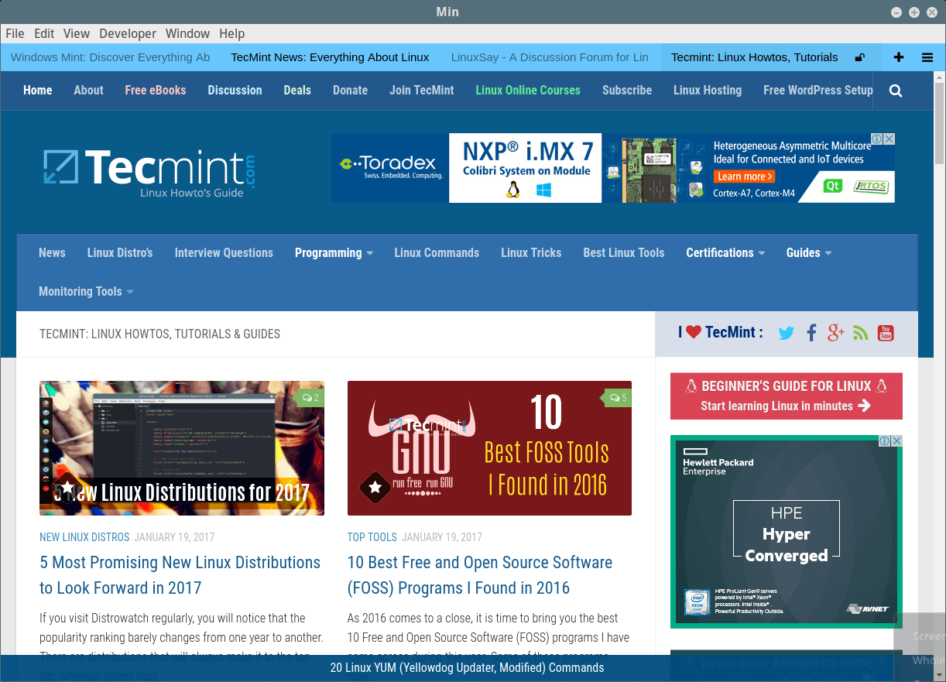Open Linux Tricks category link

click(531, 253)
